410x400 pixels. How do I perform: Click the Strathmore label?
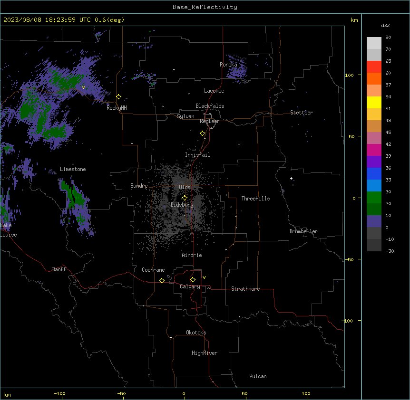[x=245, y=289]
